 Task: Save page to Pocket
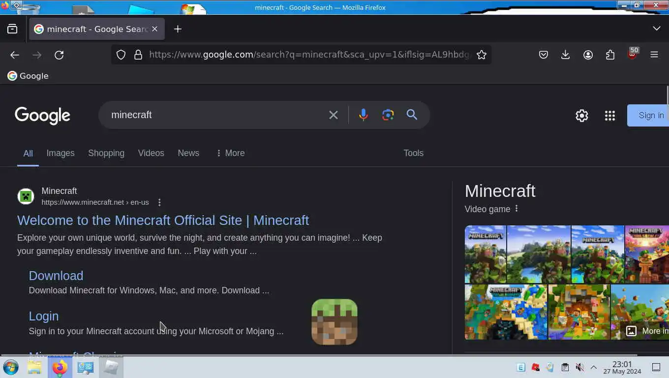pyautogui.click(x=543, y=55)
